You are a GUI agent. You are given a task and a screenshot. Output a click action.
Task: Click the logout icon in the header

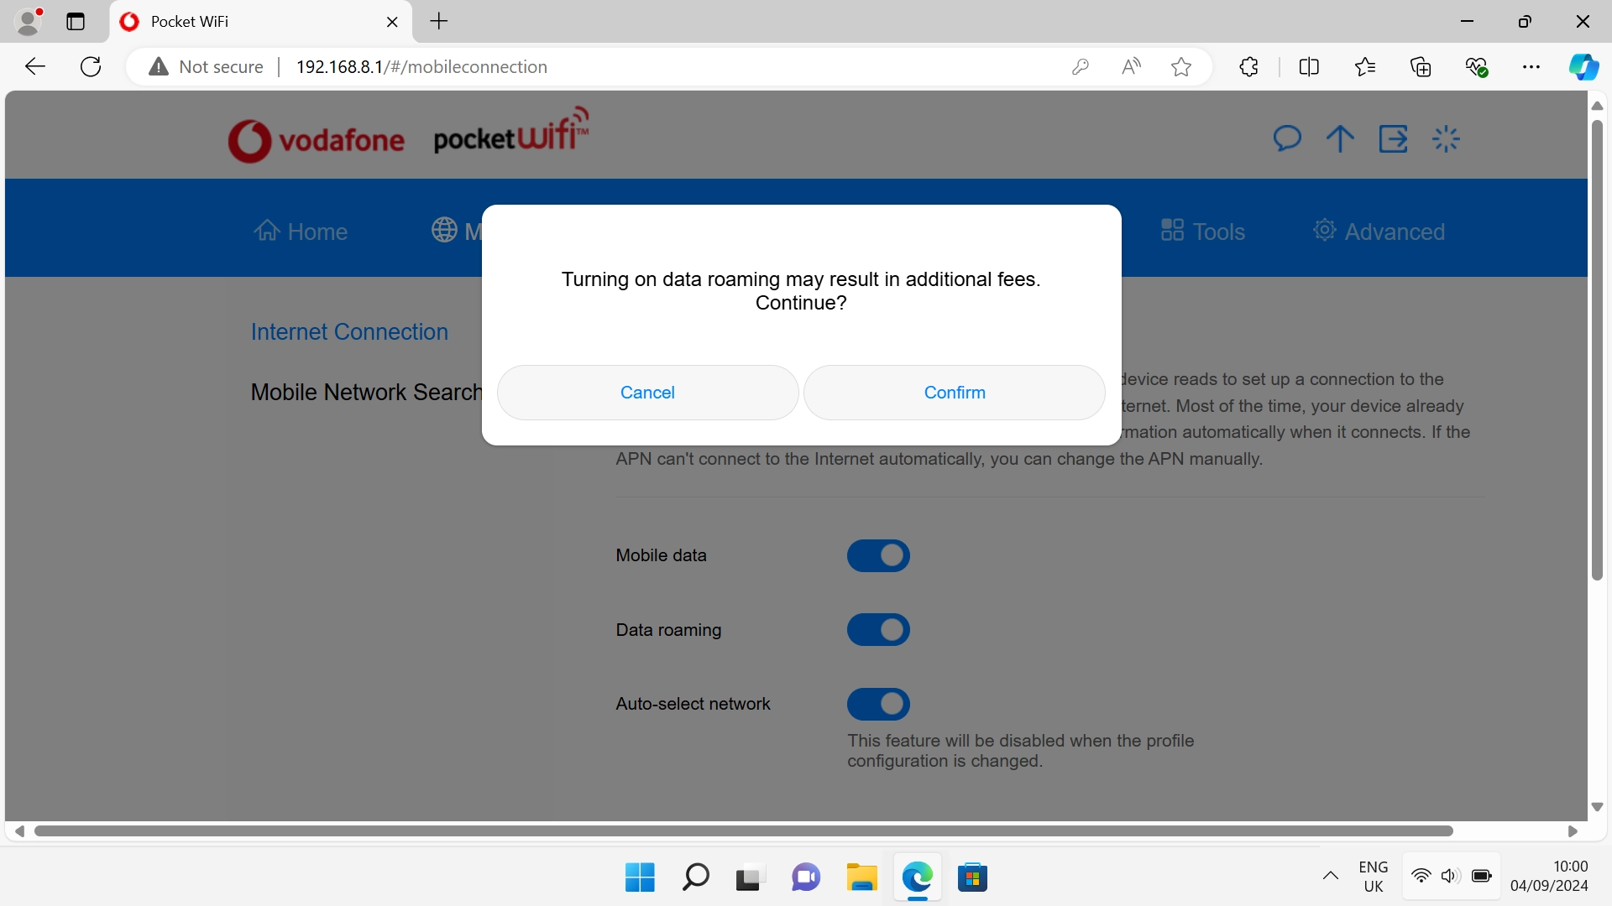point(1393,138)
